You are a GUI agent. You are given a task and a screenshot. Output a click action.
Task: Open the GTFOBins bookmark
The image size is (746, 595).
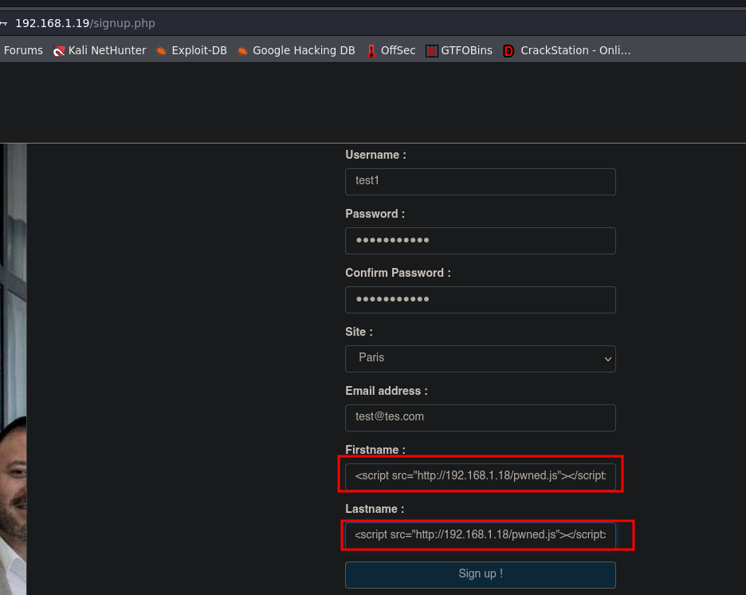point(459,50)
